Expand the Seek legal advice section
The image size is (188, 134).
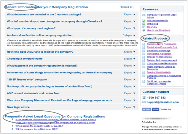point(130,107)
